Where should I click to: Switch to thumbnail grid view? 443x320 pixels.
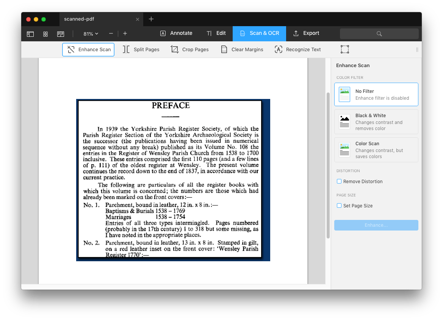pos(45,34)
